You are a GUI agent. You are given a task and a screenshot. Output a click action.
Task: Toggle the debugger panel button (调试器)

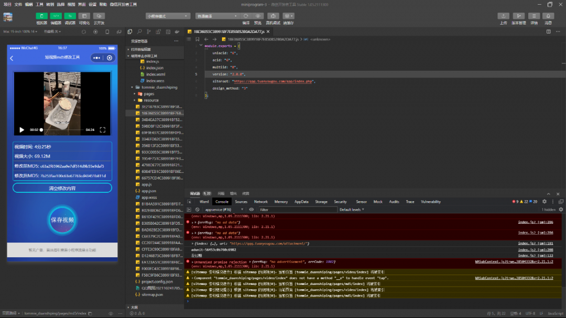click(70, 16)
